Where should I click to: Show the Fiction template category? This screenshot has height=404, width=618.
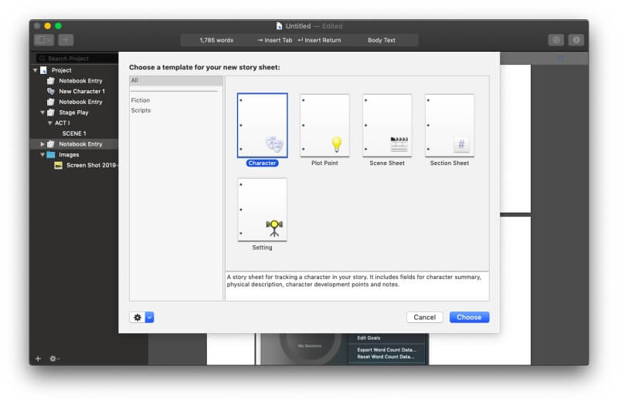click(141, 100)
